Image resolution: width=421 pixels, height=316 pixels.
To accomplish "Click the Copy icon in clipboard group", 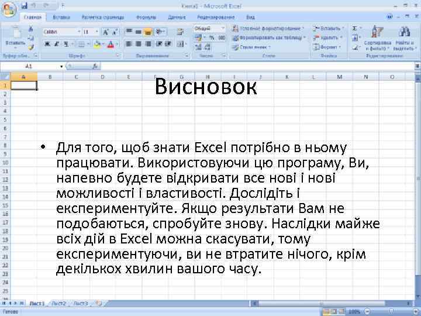I will (30, 38).
